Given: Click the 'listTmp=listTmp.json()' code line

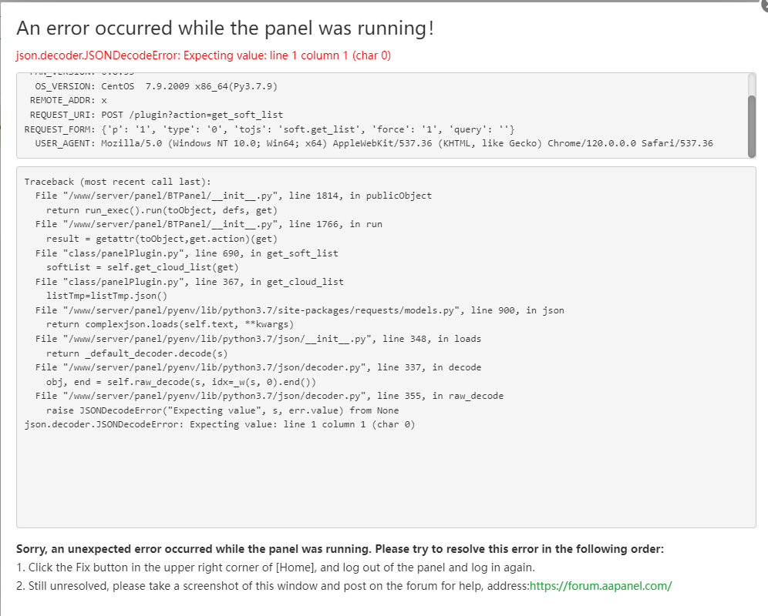Looking at the screenshot, I should (x=106, y=296).
